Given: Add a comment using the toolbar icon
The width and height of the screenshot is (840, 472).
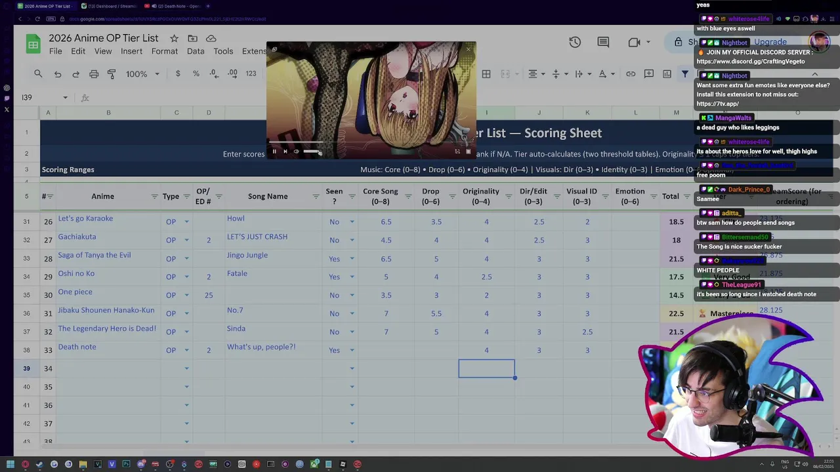Looking at the screenshot, I should coord(649,74).
